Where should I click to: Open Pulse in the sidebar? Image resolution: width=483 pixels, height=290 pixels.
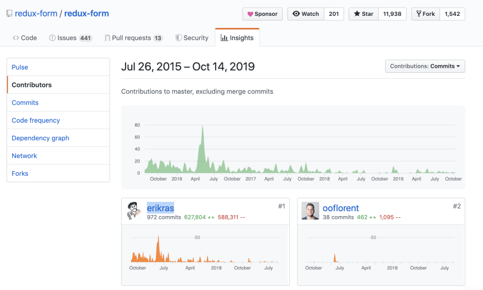(x=58, y=67)
